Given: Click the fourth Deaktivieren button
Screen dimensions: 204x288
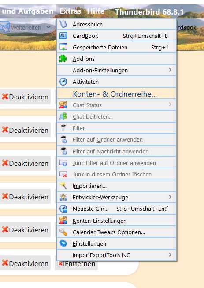Looking at the screenshot, I should 25,197.
